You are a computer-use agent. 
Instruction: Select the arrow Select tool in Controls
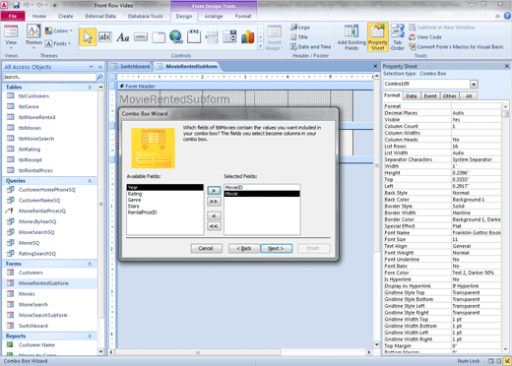[88, 37]
